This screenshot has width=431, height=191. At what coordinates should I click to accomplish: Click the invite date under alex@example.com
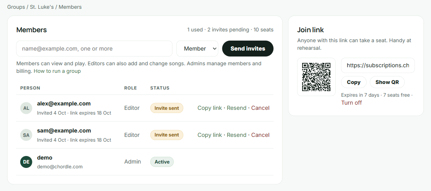(x=51, y=113)
